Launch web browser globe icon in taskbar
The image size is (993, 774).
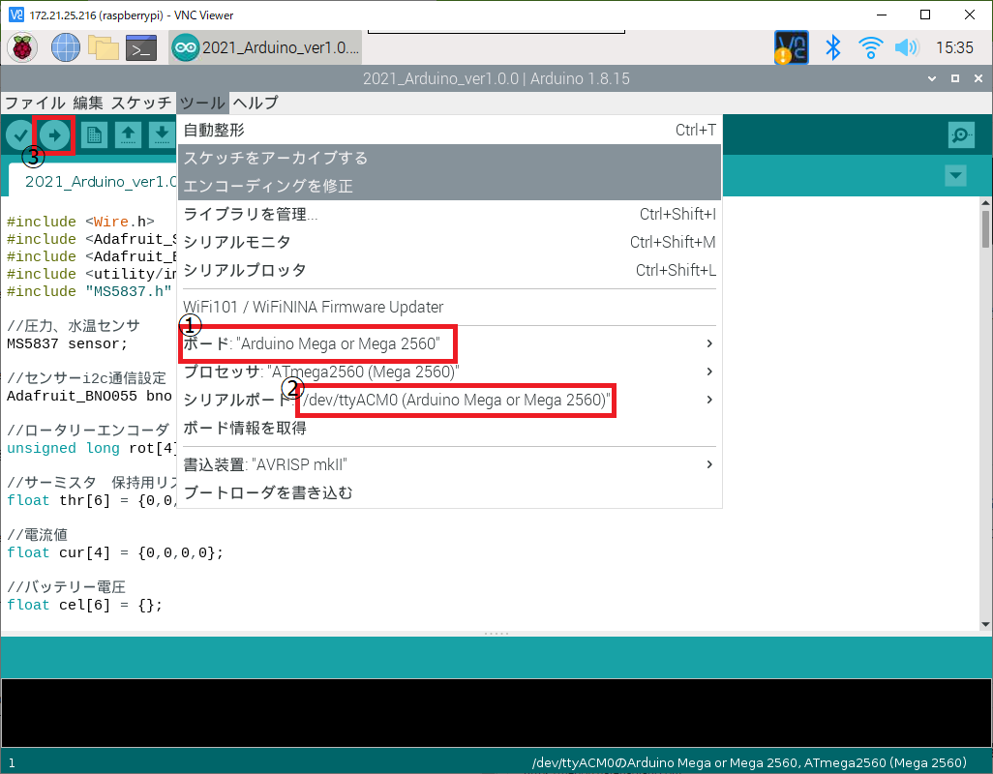pos(65,47)
